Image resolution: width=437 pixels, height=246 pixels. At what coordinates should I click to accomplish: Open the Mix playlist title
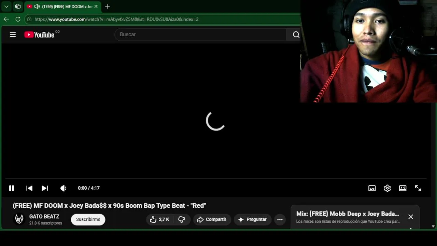coord(348,214)
